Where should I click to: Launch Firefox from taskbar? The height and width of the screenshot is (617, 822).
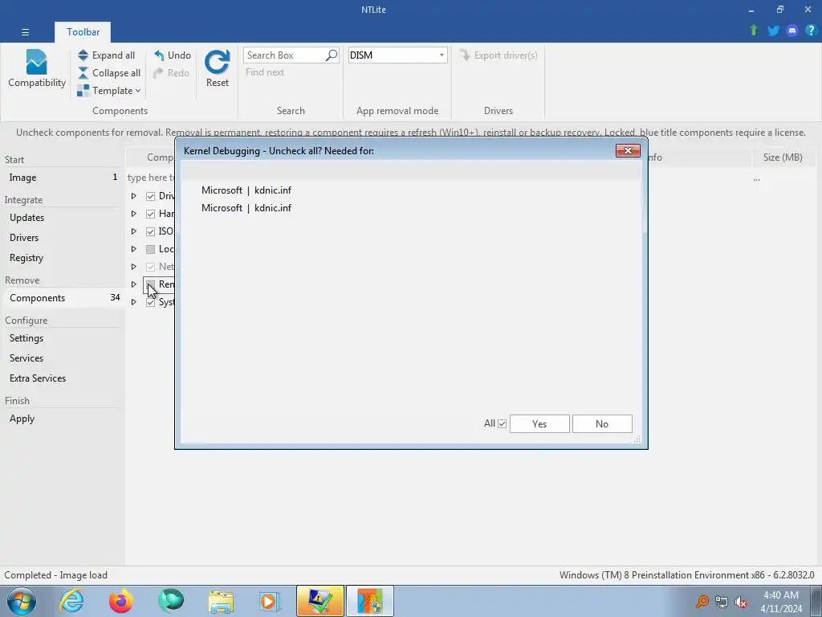pyautogui.click(x=121, y=601)
